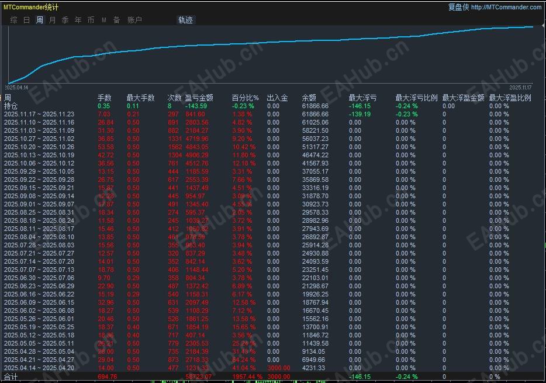Click the 合计 totals row label
Screen dimensions: 546x383
pos(11,377)
